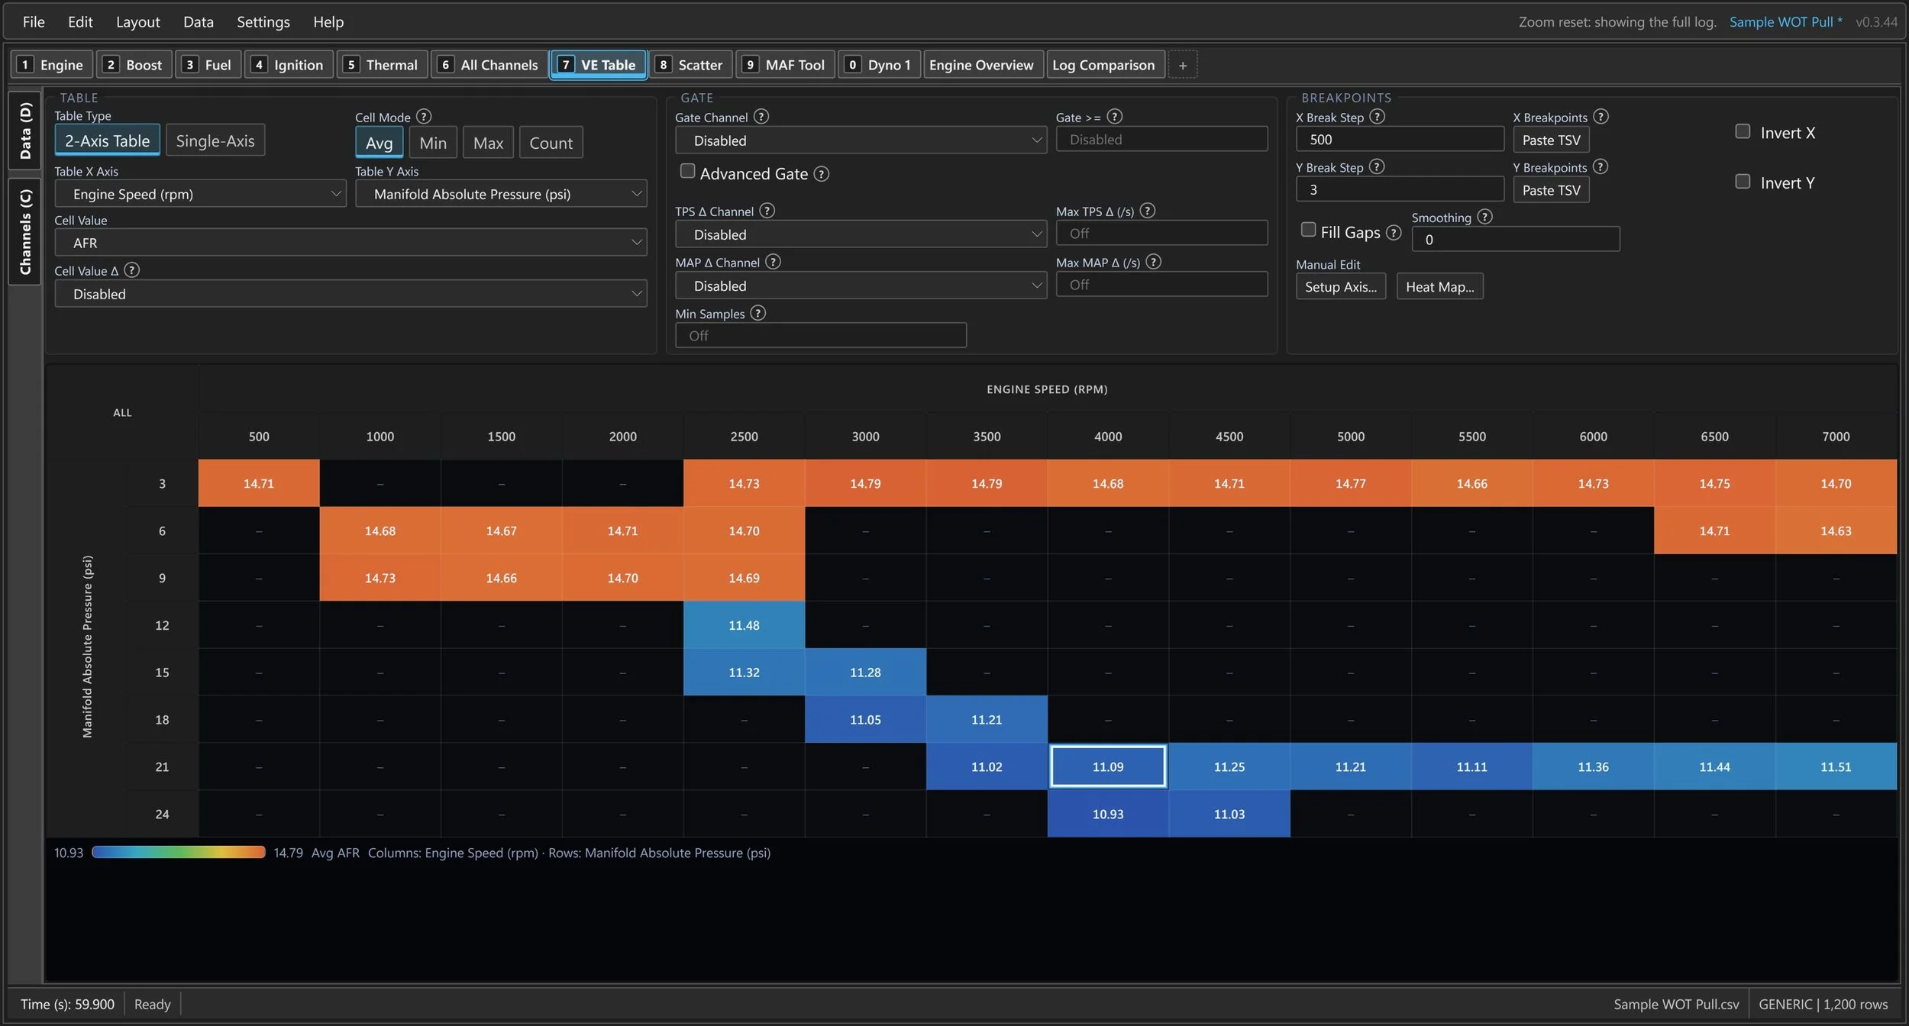The height and width of the screenshot is (1026, 1909).
Task: Open Cell Value Δ dropdown
Action: click(350, 294)
